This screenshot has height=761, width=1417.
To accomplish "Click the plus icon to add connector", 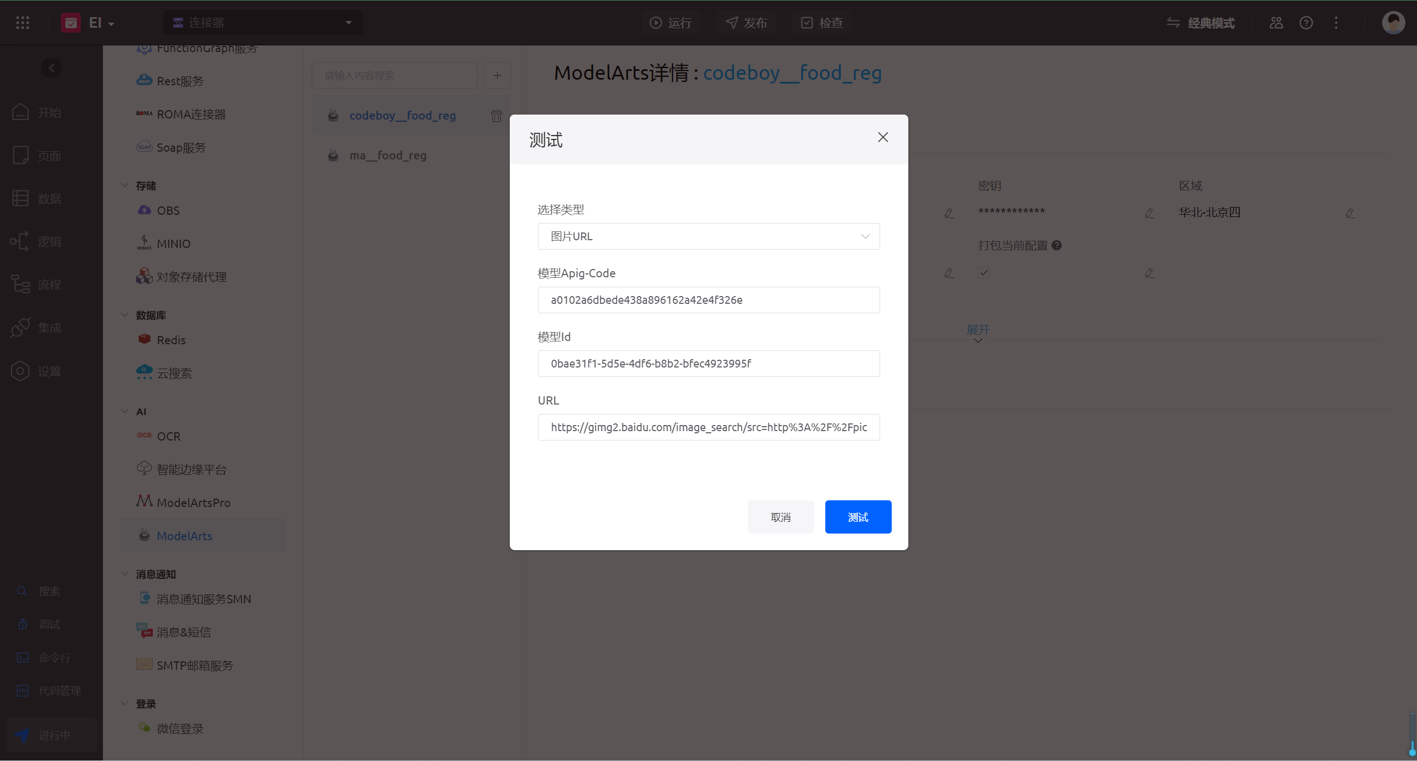I will tap(497, 75).
